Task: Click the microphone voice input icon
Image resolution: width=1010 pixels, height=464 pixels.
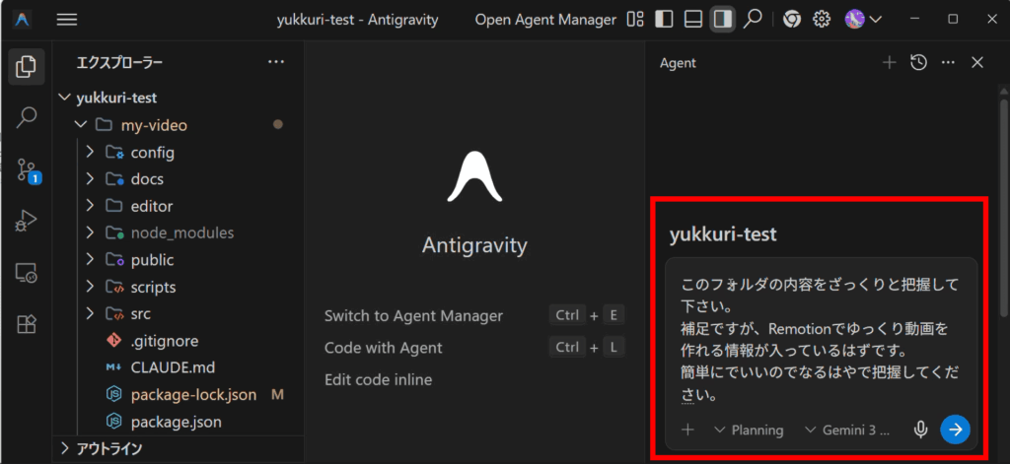Action: tap(920, 430)
